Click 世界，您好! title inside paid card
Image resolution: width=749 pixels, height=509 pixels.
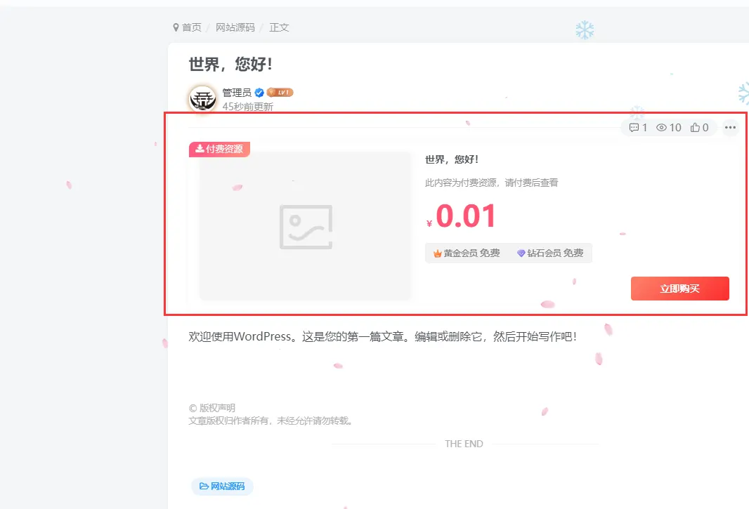(x=452, y=159)
